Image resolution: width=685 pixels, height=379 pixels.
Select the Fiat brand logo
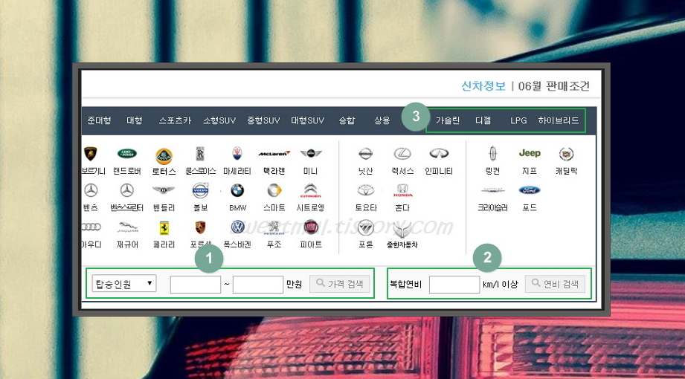point(311,227)
